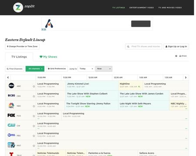Favorite CW with the star
The height and width of the screenshot is (156, 196).
point(34,126)
